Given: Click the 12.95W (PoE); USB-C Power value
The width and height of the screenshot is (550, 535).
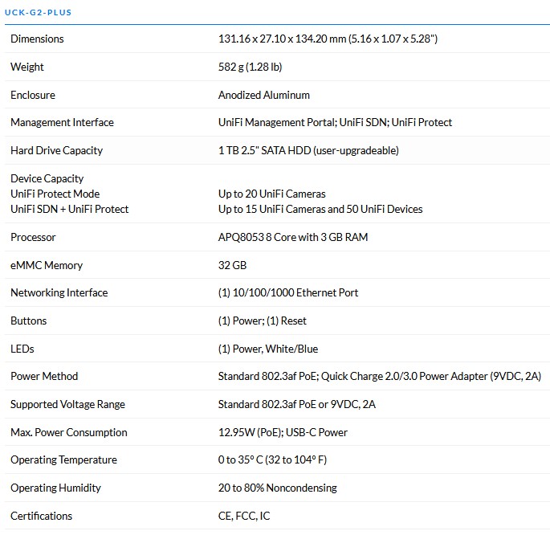Looking at the screenshot, I should 283,432.
